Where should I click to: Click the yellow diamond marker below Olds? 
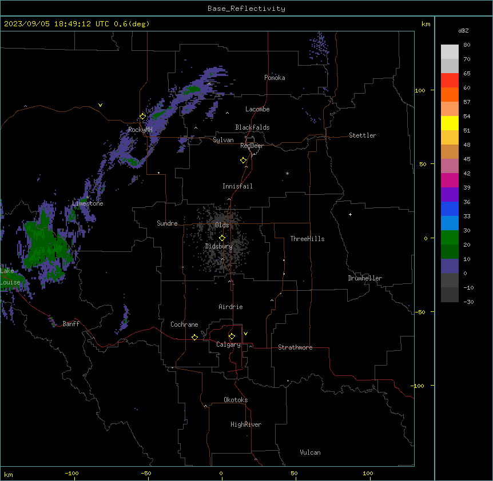point(222,238)
